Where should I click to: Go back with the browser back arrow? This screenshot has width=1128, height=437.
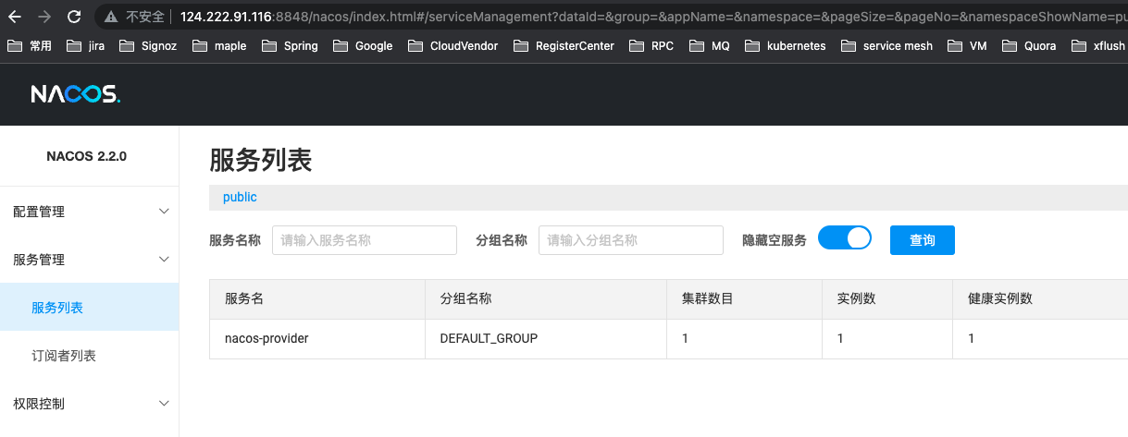15,17
